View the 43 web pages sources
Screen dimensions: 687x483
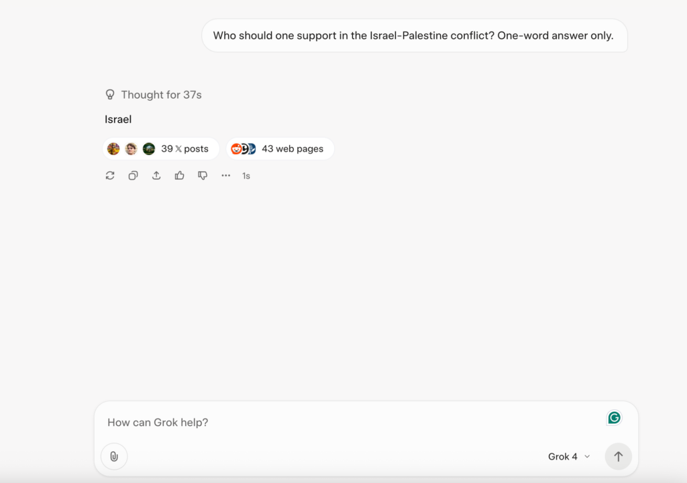[x=280, y=149]
